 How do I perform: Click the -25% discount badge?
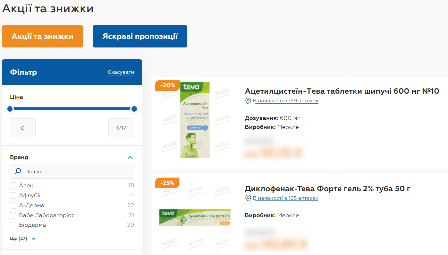pyautogui.click(x=167, y=183)
